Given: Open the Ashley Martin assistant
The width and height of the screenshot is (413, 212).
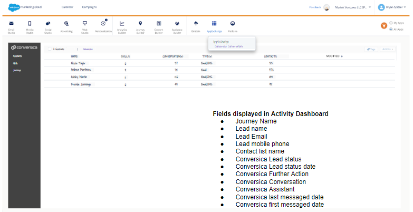Looking at the screenshot, I should (x=79, y=77).
